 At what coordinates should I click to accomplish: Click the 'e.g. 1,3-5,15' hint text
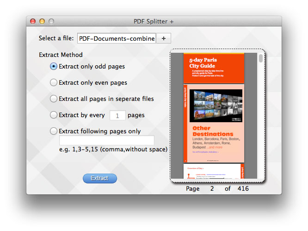click(x=113, y=149)
